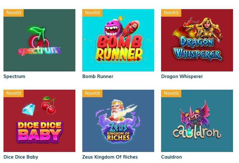Open the Spectrum neon cherry game thumbnail
The height and width of the screenshot is (163, 239).
pos(39,40)
